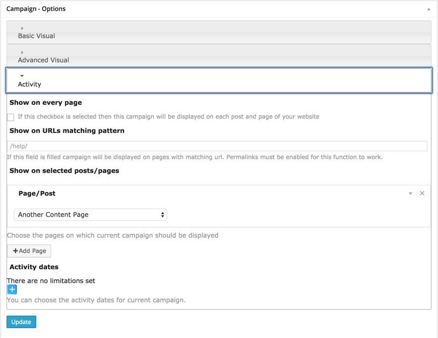Enable the Show on every page checkbox
The height and width of the screenshot is (338, 438).
click(x=10, y=117)
